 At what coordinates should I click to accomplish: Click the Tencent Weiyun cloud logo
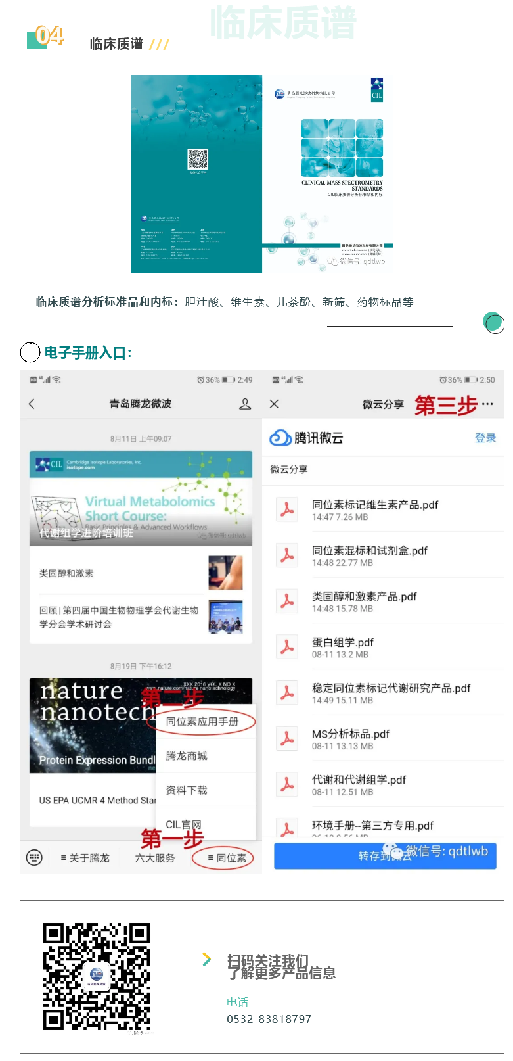click(280, 438)
